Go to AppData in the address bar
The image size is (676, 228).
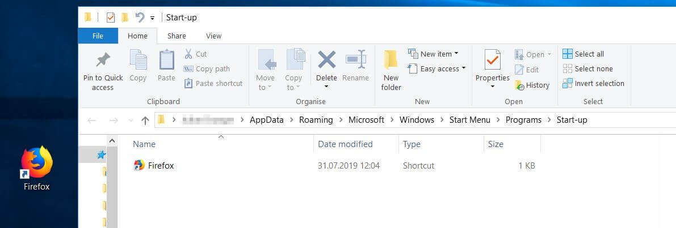coord(266,121)
